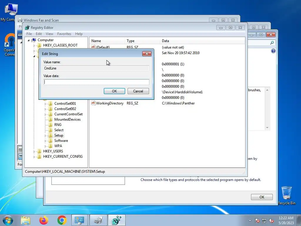Click the Computer icon in registry tree
Image resolution: width=301 pixels, height=226 pixels.
coord(34,40)
